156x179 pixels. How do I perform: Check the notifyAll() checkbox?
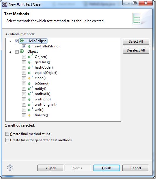tap(24, 94)
